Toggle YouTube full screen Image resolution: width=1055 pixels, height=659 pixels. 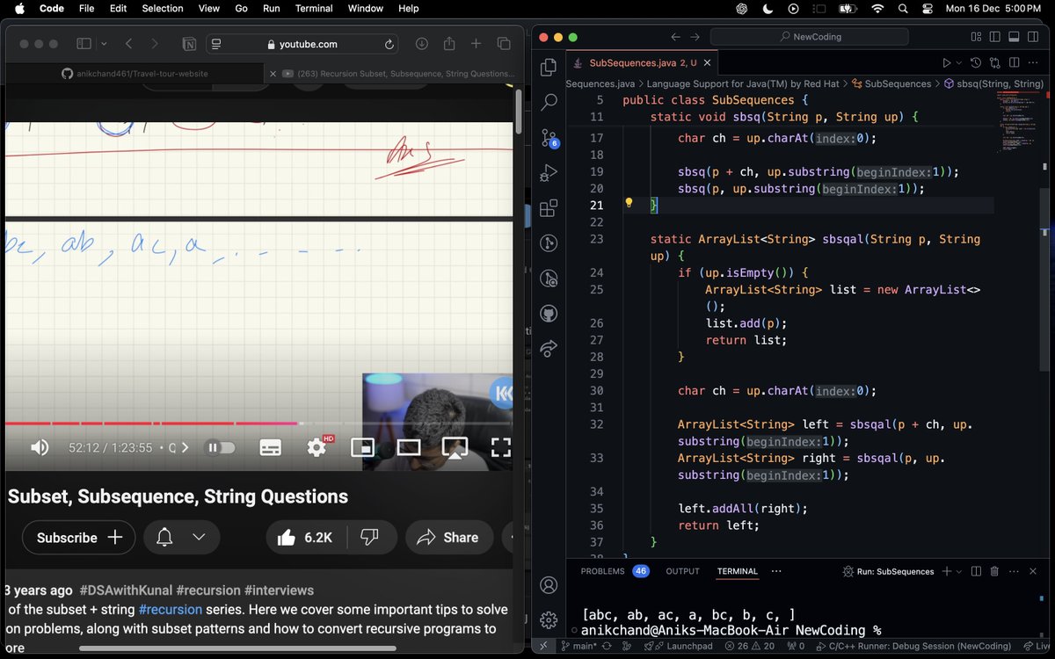[500, 447]
